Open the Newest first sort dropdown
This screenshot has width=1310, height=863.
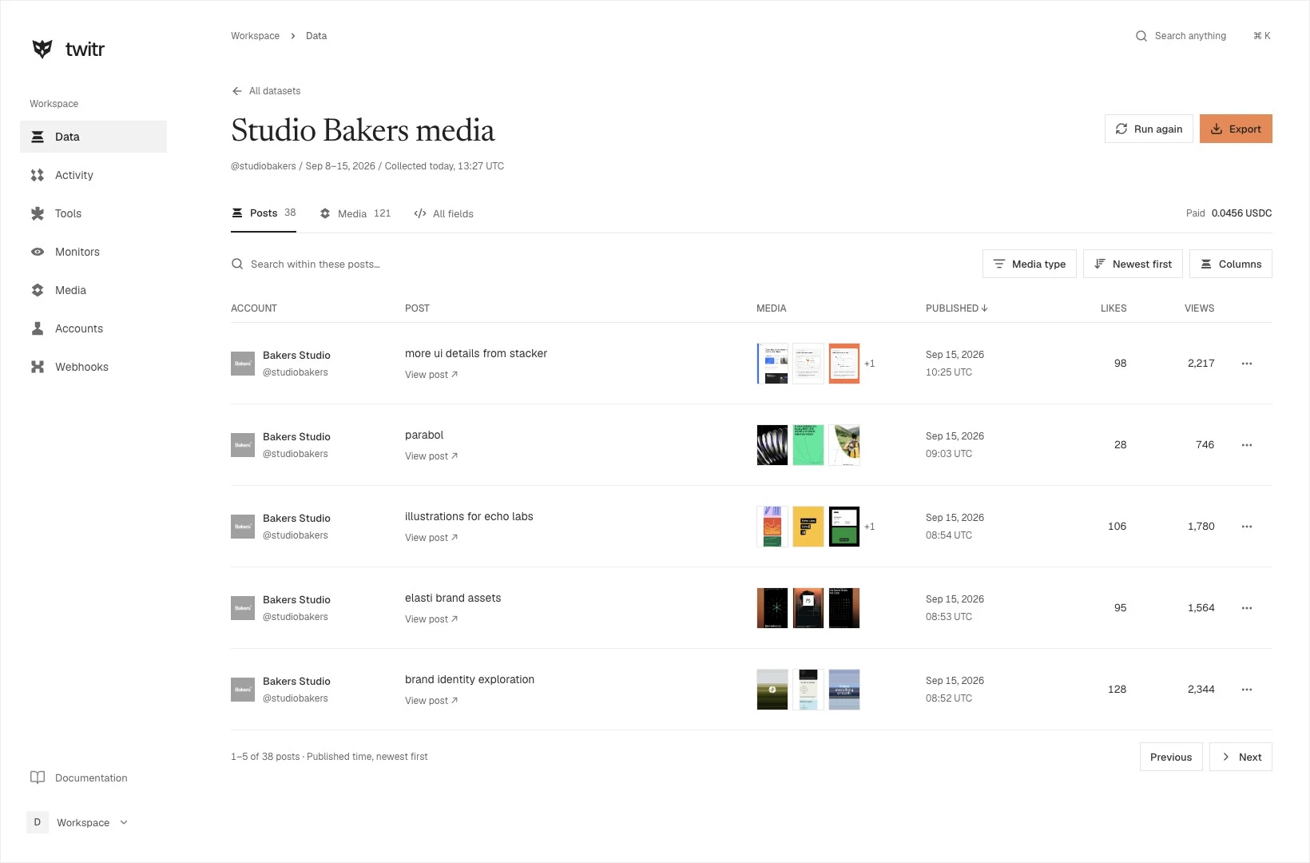(1133, 264)
